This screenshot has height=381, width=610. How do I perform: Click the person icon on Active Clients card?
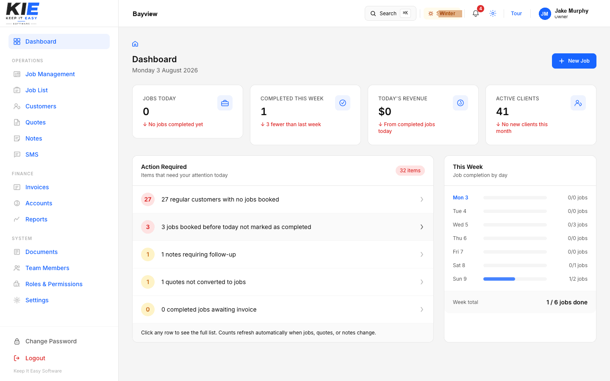click(x=578, y=103)
